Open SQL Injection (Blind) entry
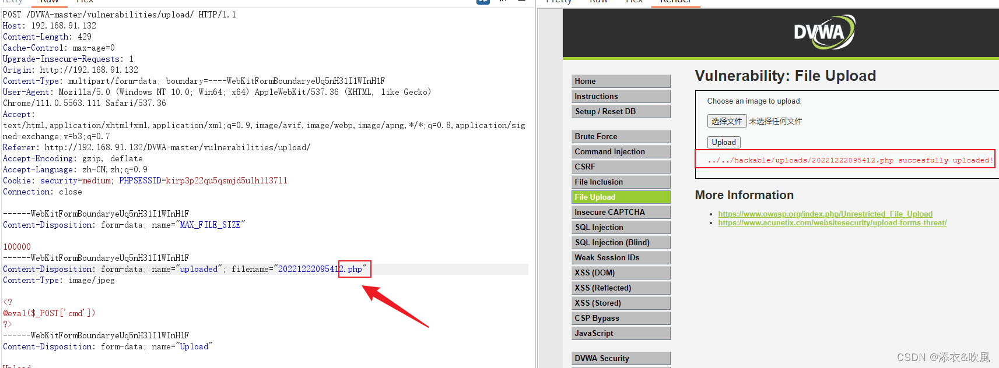This screenshot has height=368, width=999. 621,242
